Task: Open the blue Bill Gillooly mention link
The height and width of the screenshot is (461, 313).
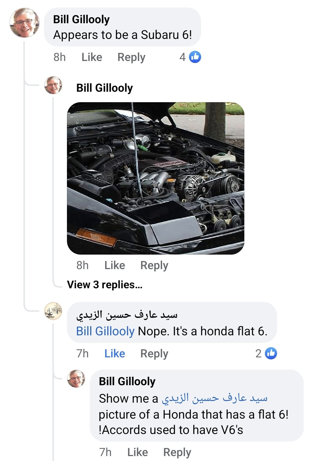Action: (x=105, y=331)
